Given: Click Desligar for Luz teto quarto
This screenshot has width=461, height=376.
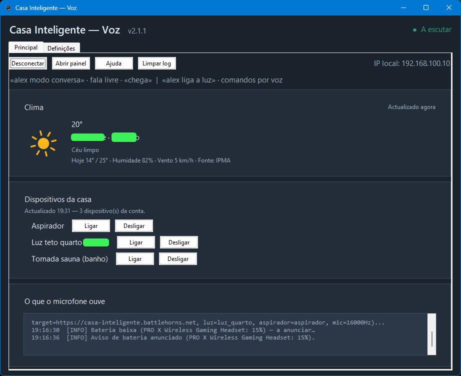Looking at the screenshot, I should tap(179, 242).
